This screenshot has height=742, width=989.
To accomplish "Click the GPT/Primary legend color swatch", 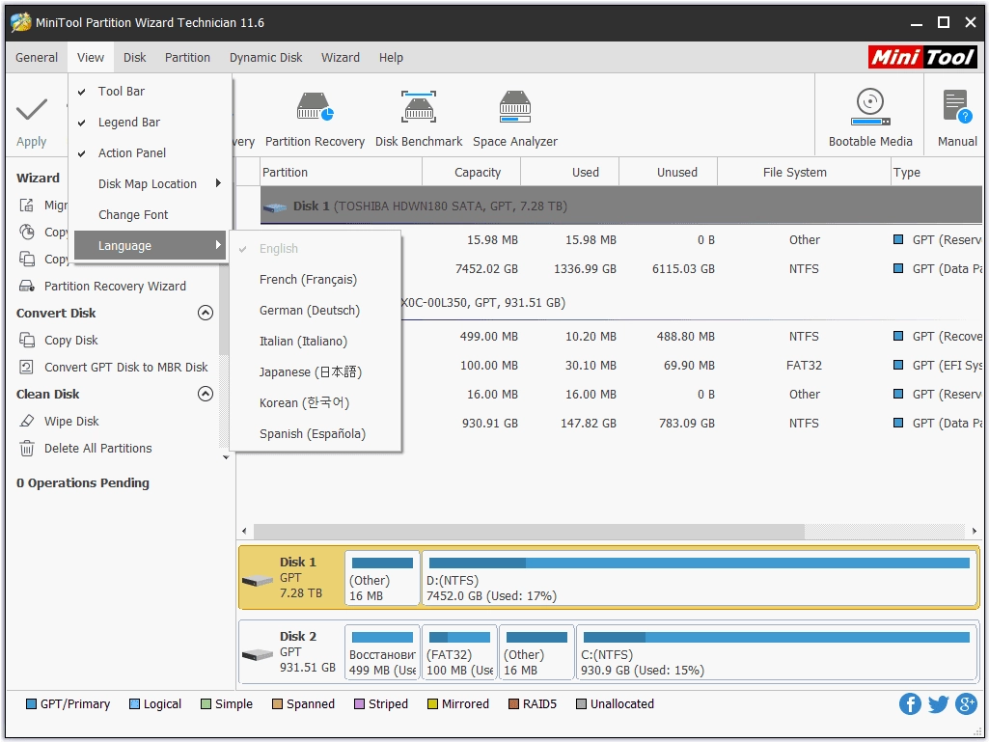I will tap(31, 704).
